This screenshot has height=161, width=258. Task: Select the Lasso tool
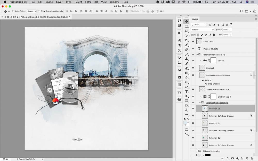tap(186, 31)
